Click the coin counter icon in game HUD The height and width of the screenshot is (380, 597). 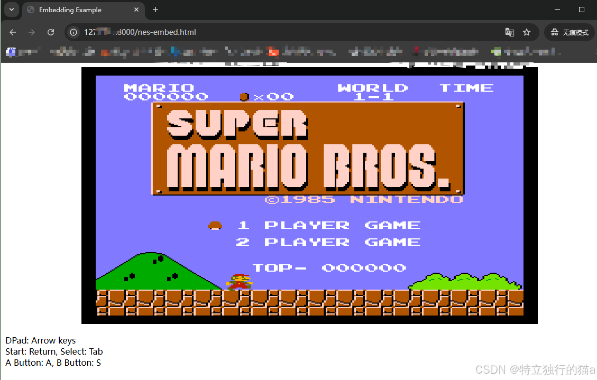[244, 97]
